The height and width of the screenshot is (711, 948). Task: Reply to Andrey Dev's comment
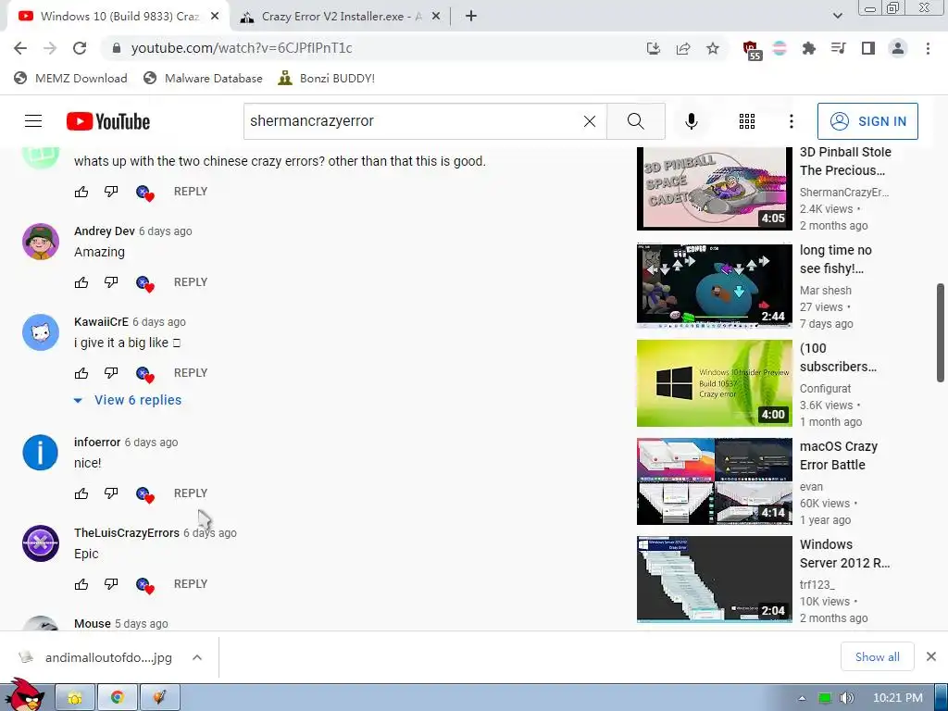[x=191, y=282]
